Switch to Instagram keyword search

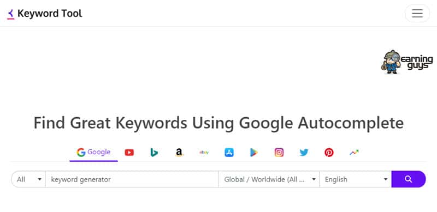[x=279, y=153]
